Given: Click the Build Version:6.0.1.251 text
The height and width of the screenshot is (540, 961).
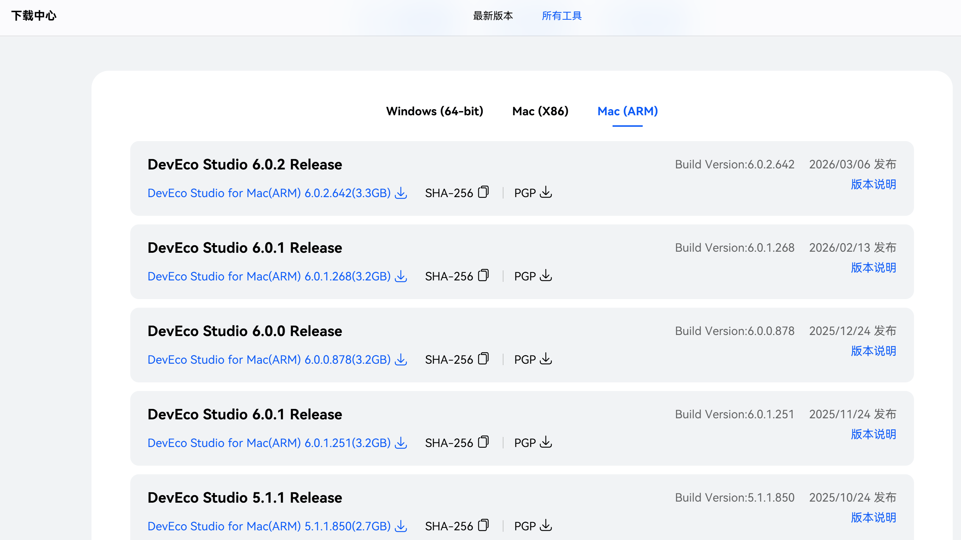Looking at the screenshot, I should click(735, 414).
